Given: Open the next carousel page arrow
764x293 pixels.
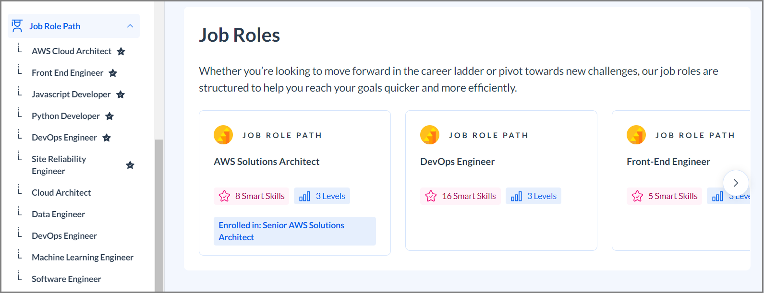Looking at the screenshot, I should pyautogui.click(x=735, y=183).
